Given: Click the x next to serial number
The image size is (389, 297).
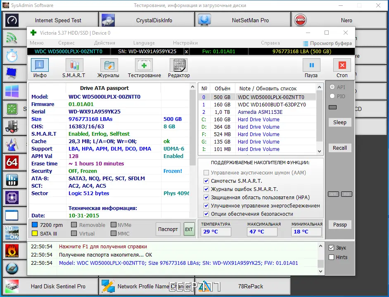Looking at the screenshot, I should click(186, 52).
